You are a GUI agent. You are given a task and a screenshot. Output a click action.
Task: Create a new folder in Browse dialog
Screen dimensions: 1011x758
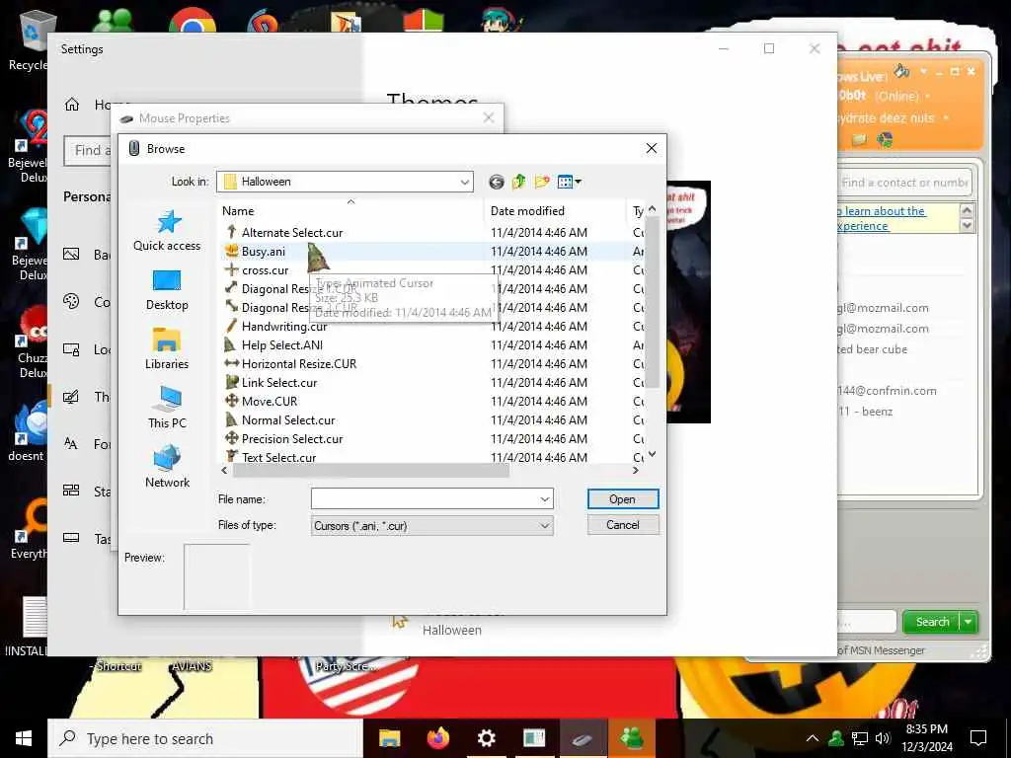[542, 183]
